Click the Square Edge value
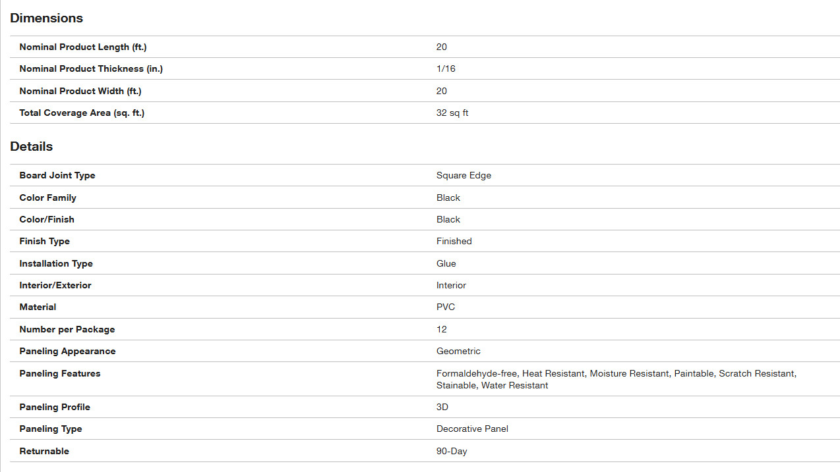840x472 pixels. [464, 176]
